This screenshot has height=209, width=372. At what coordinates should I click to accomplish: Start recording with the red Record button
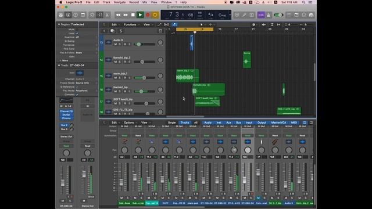pyautogui.click(x=148, y=15)
